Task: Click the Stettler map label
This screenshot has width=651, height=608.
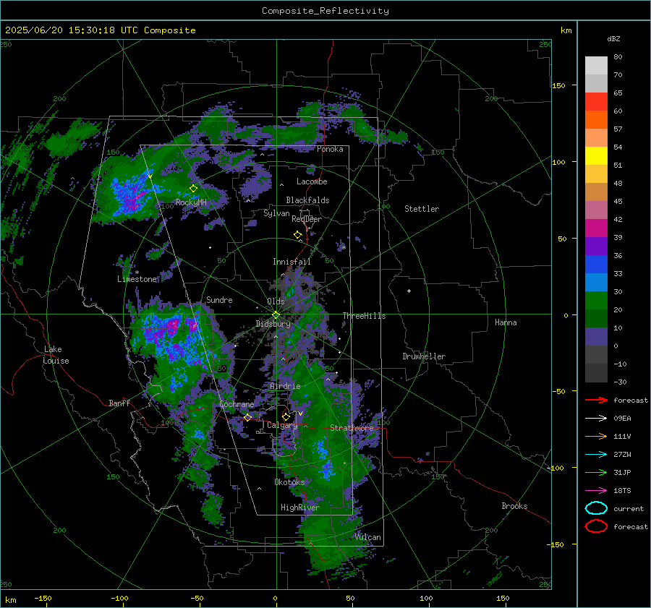Action: click(x=422, y=209)
